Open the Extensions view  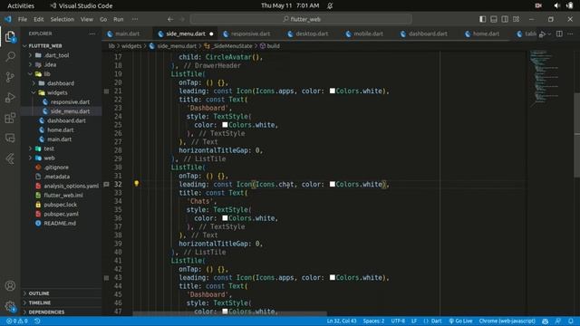click(10, 118)
